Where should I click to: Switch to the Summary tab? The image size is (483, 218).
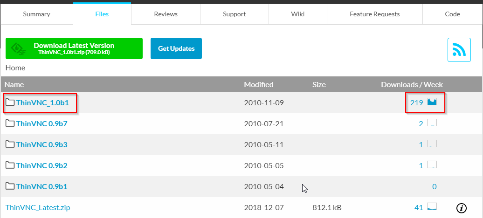pyautogui.click(x=36, y=14)
